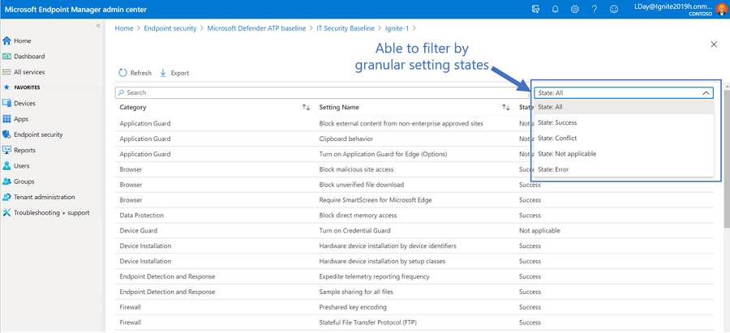The width and height of the screenshot is (730, 333).
Task: Select Hardware device installation by device identifiers
Action: point(414,246)
